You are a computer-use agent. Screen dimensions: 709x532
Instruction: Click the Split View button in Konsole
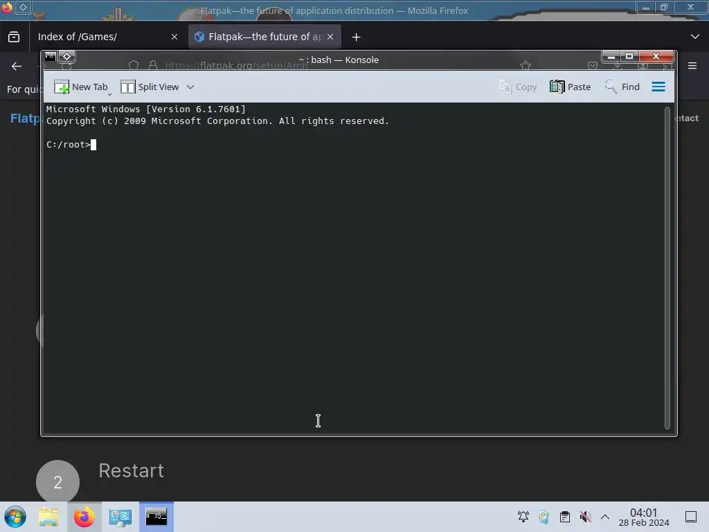[150, 87]
